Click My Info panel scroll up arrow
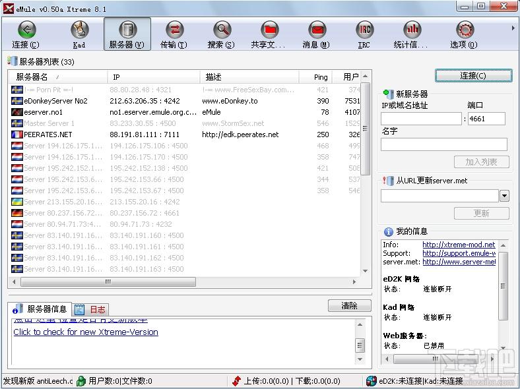Viewport: 520px width, 389px height. (x=503, y=245)
